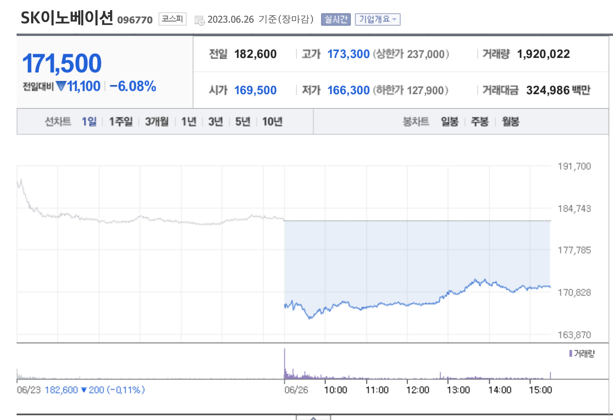Select the 1년 line chart tab
This screenshot has width=613, height=420.
click(189, 121)
